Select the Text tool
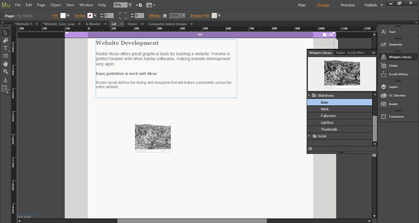 pos(6,48)
